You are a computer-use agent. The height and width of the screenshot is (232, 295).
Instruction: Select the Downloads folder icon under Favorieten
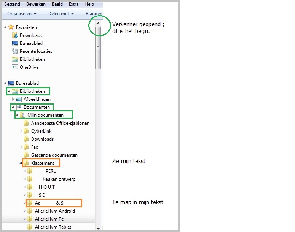pos(15,35)
